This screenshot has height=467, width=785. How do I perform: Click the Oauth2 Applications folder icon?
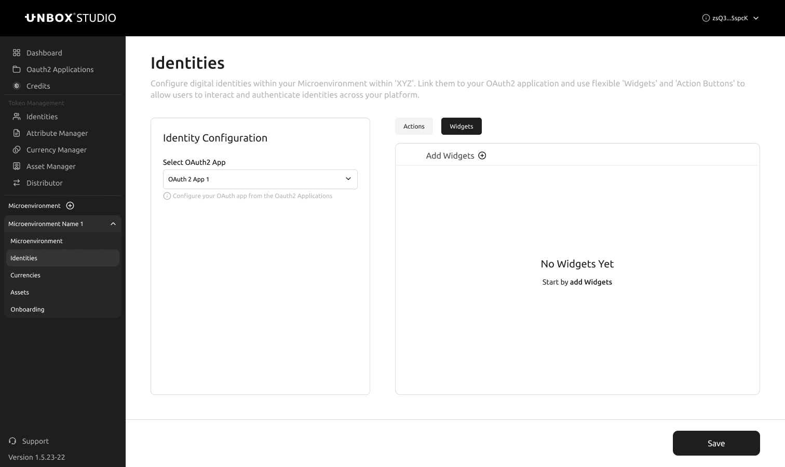[x=17, y=69]
